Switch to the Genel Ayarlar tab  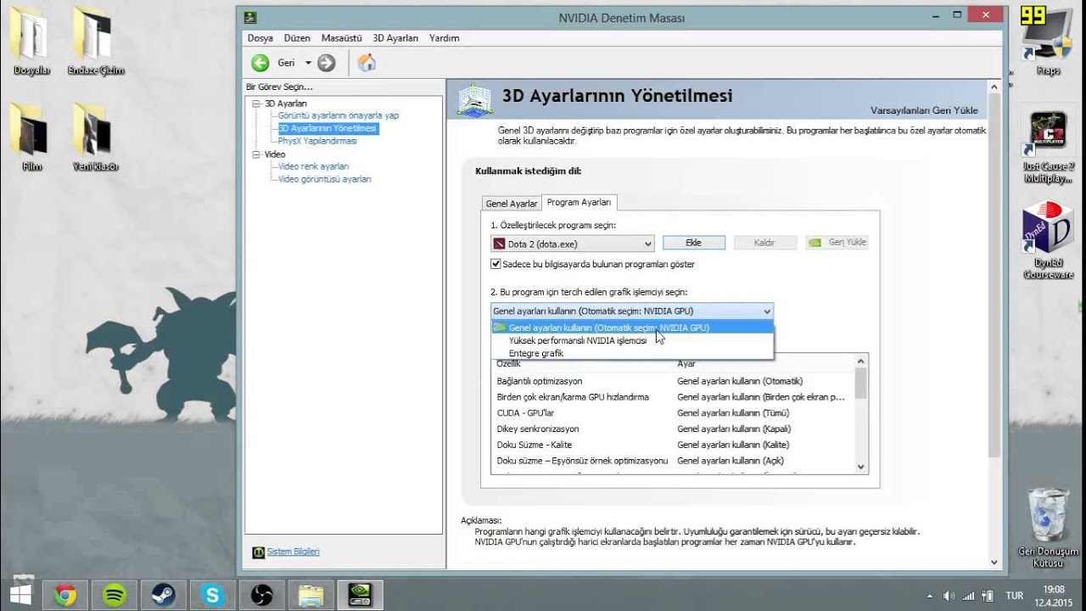[512, 204]
